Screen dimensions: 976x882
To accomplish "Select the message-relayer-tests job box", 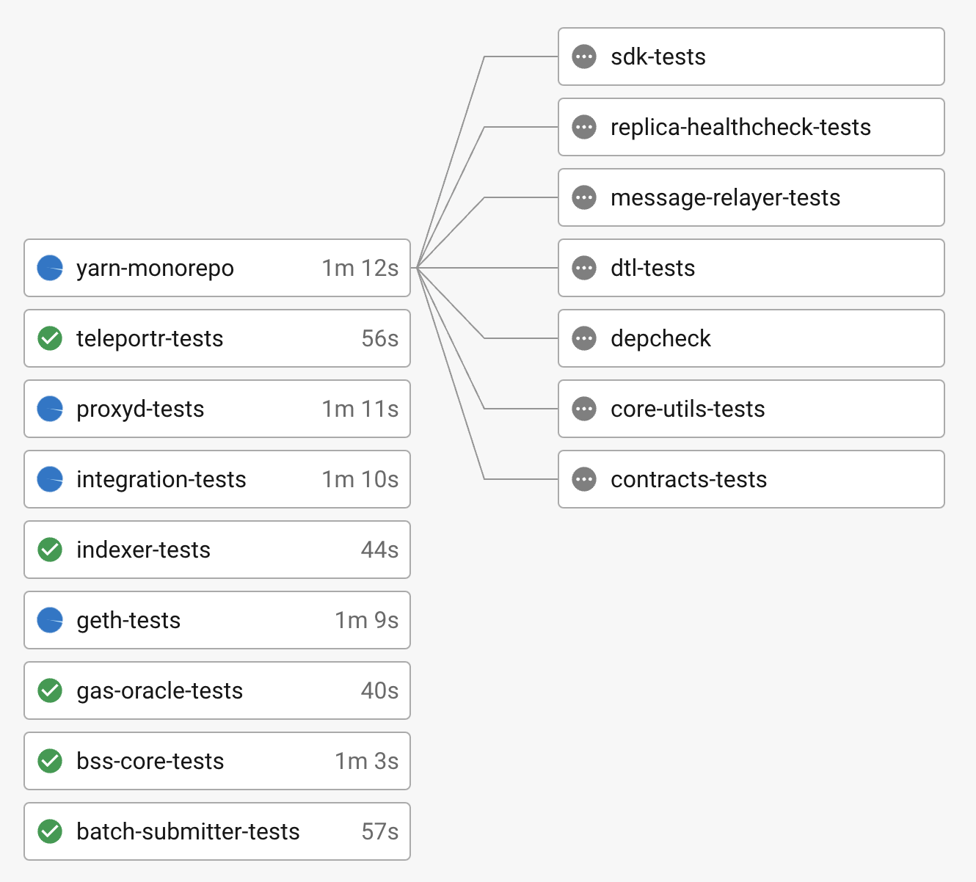I will pos(751,197).
